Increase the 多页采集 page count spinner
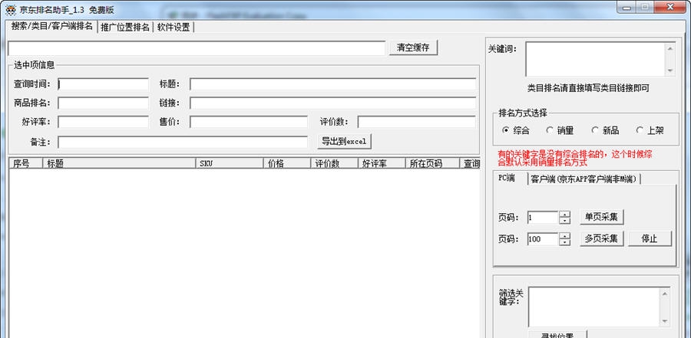This screenshot has width=691, height=338. click(564, 236)
